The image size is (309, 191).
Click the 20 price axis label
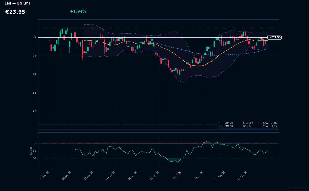point(34,74)
